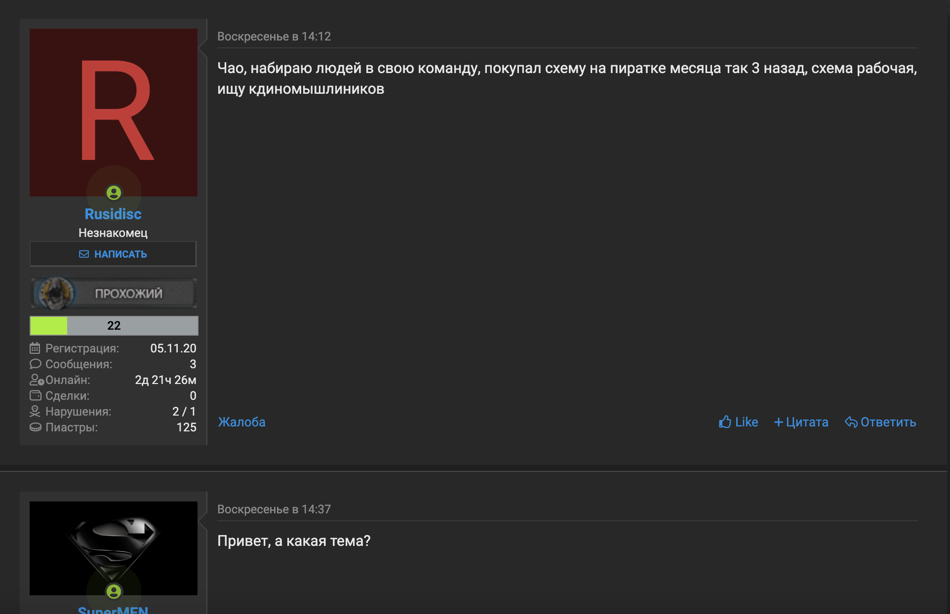This screenshot has height=614, width=950.
Task: Click the plus icon beside Цитата
Action: pyautogui.click(x=779, y=422)
